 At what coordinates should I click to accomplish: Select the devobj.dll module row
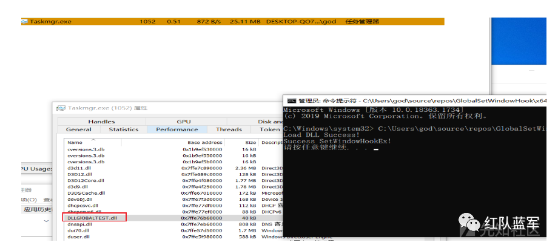point(173,200)
